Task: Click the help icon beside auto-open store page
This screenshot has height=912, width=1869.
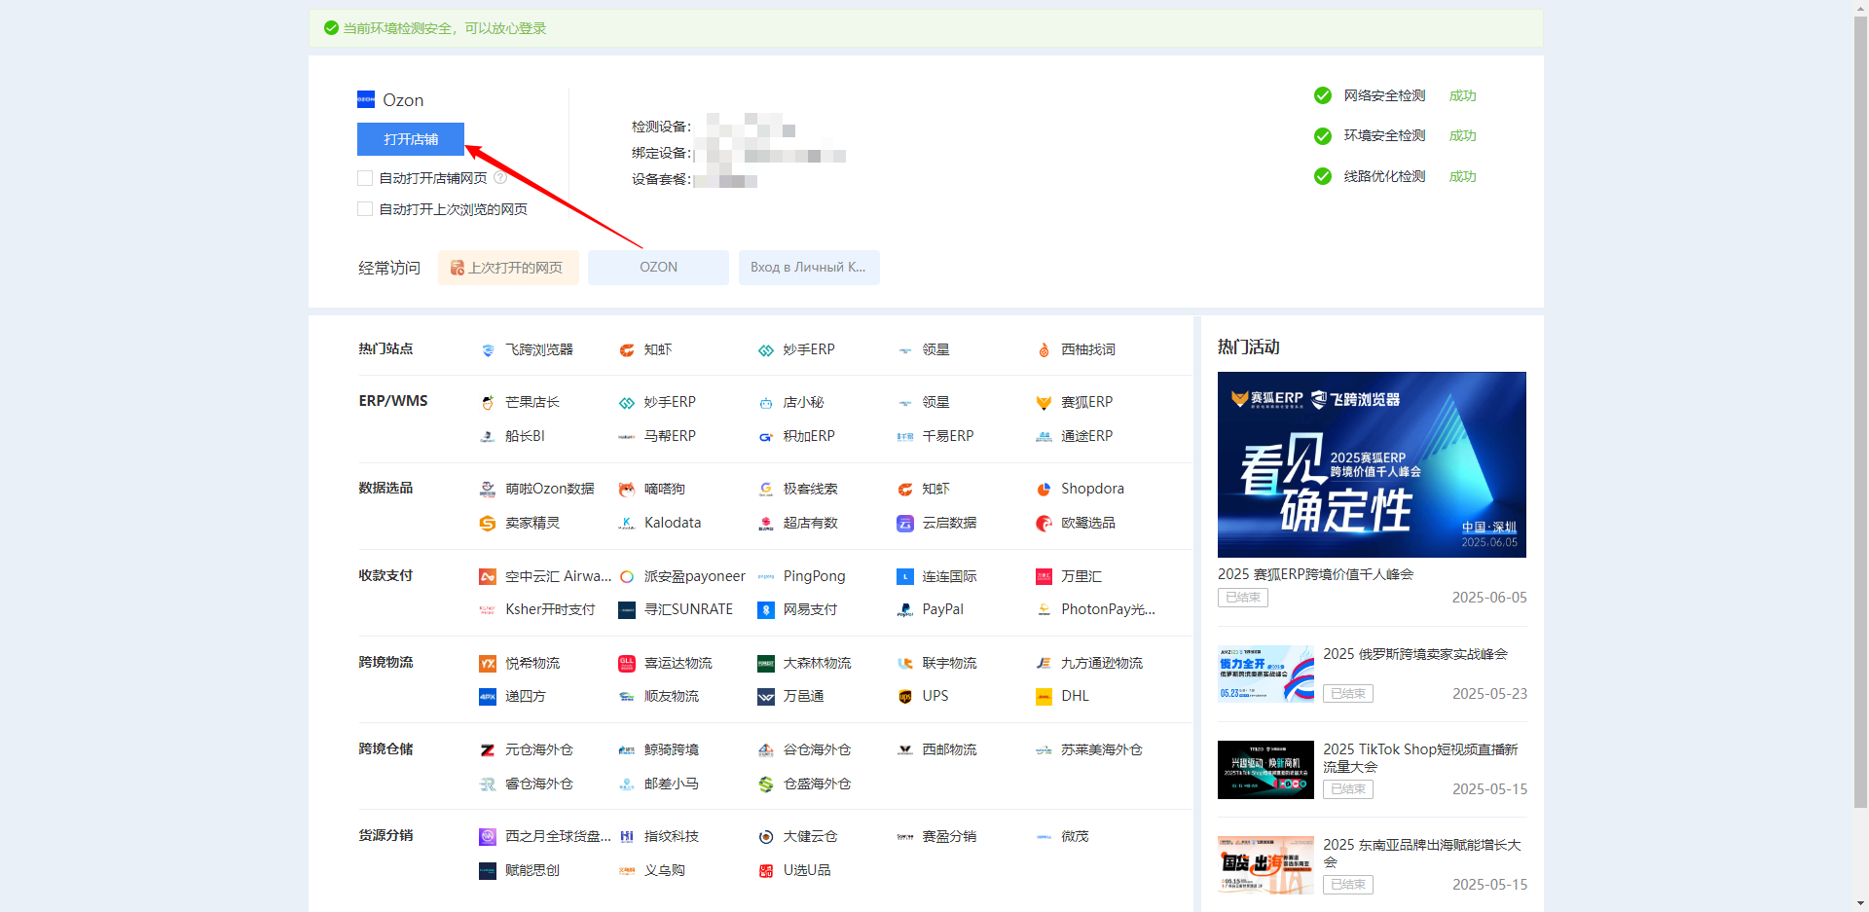Action: (x=500, y=178)
